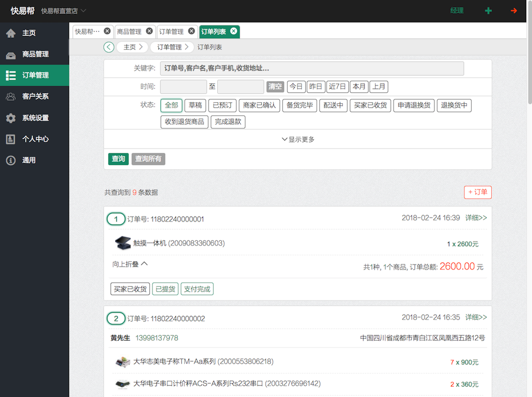Click the + 订单 add order button

(x=478, y=192)
